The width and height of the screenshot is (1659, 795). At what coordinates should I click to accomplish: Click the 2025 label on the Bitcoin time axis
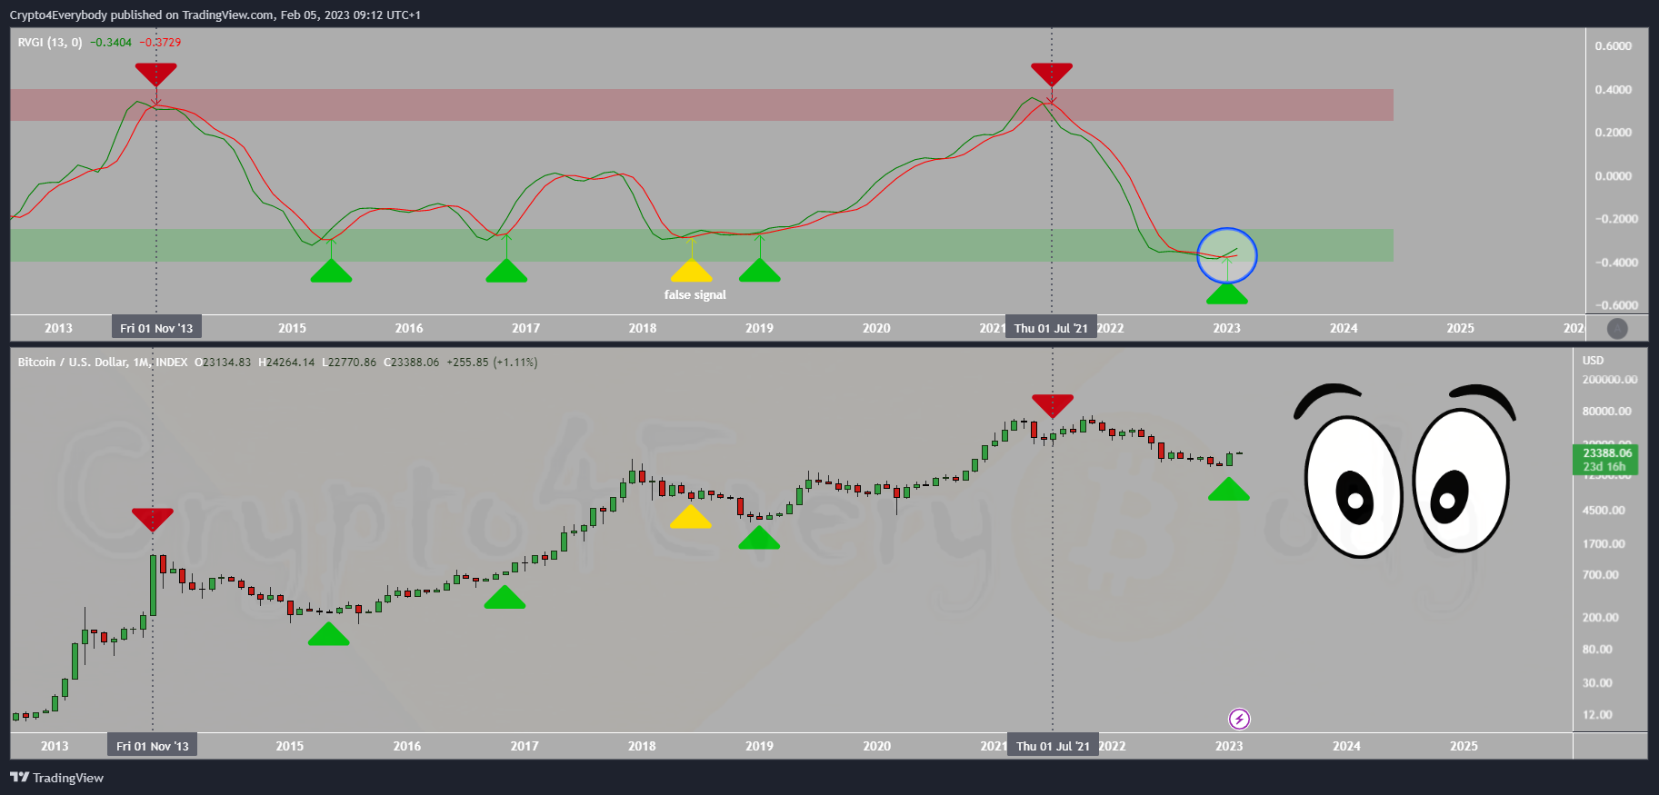coord(1464,746)
